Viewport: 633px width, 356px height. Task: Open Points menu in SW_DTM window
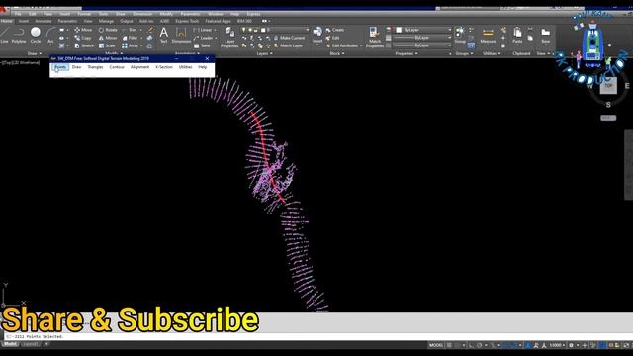[60, 67]
